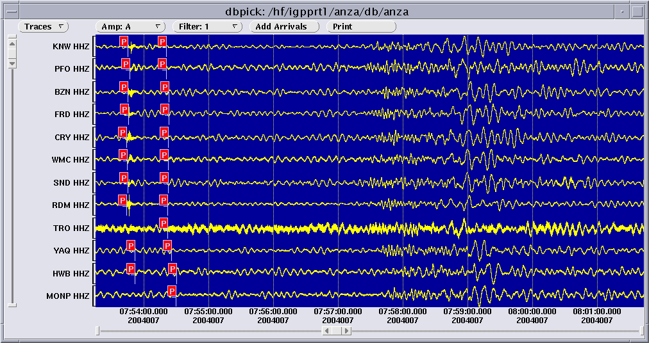Open the Traces dropdown menu
The width and height of the screenshot is (649, 343).
pyautogui.click(x=43, y=26)
